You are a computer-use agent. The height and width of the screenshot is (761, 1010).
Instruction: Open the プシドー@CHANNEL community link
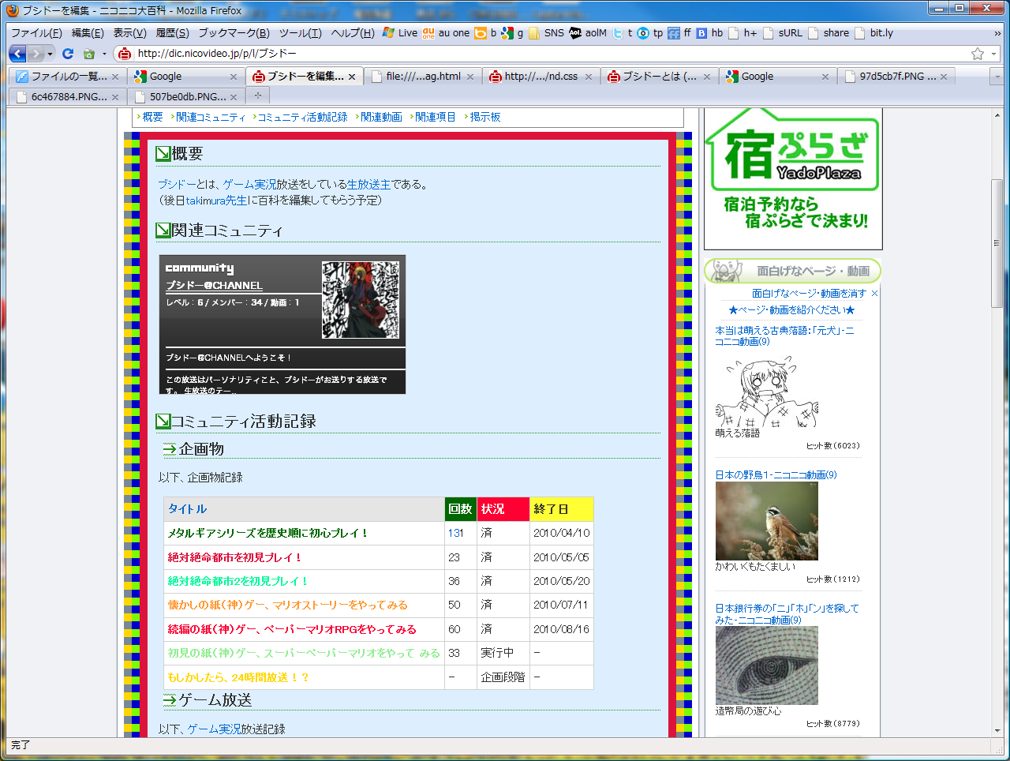(x=214, y=286)
